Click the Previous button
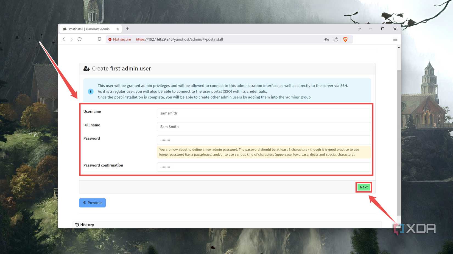Image resolution: width=453 pixels, height=254 pixels. pyautogui.click(x=92, y=203)
